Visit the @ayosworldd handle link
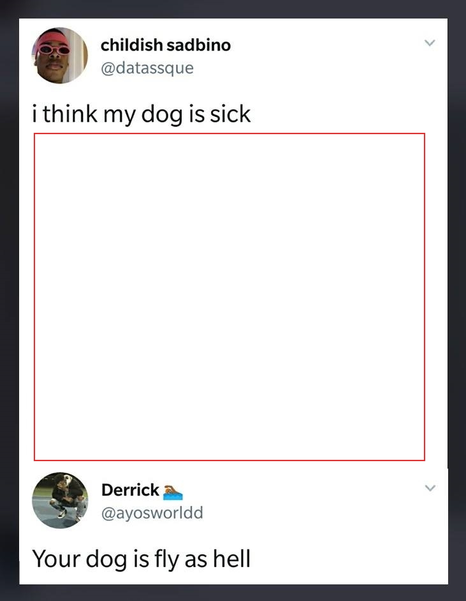The height and width of the screenshot is (601, 466). click(152, 513)
